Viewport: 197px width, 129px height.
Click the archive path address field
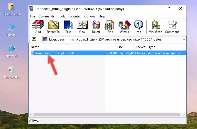[114, 39]
